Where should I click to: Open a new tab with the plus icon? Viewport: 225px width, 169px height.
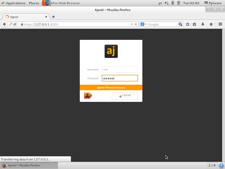pyautogui.click(x=53, y=17)
